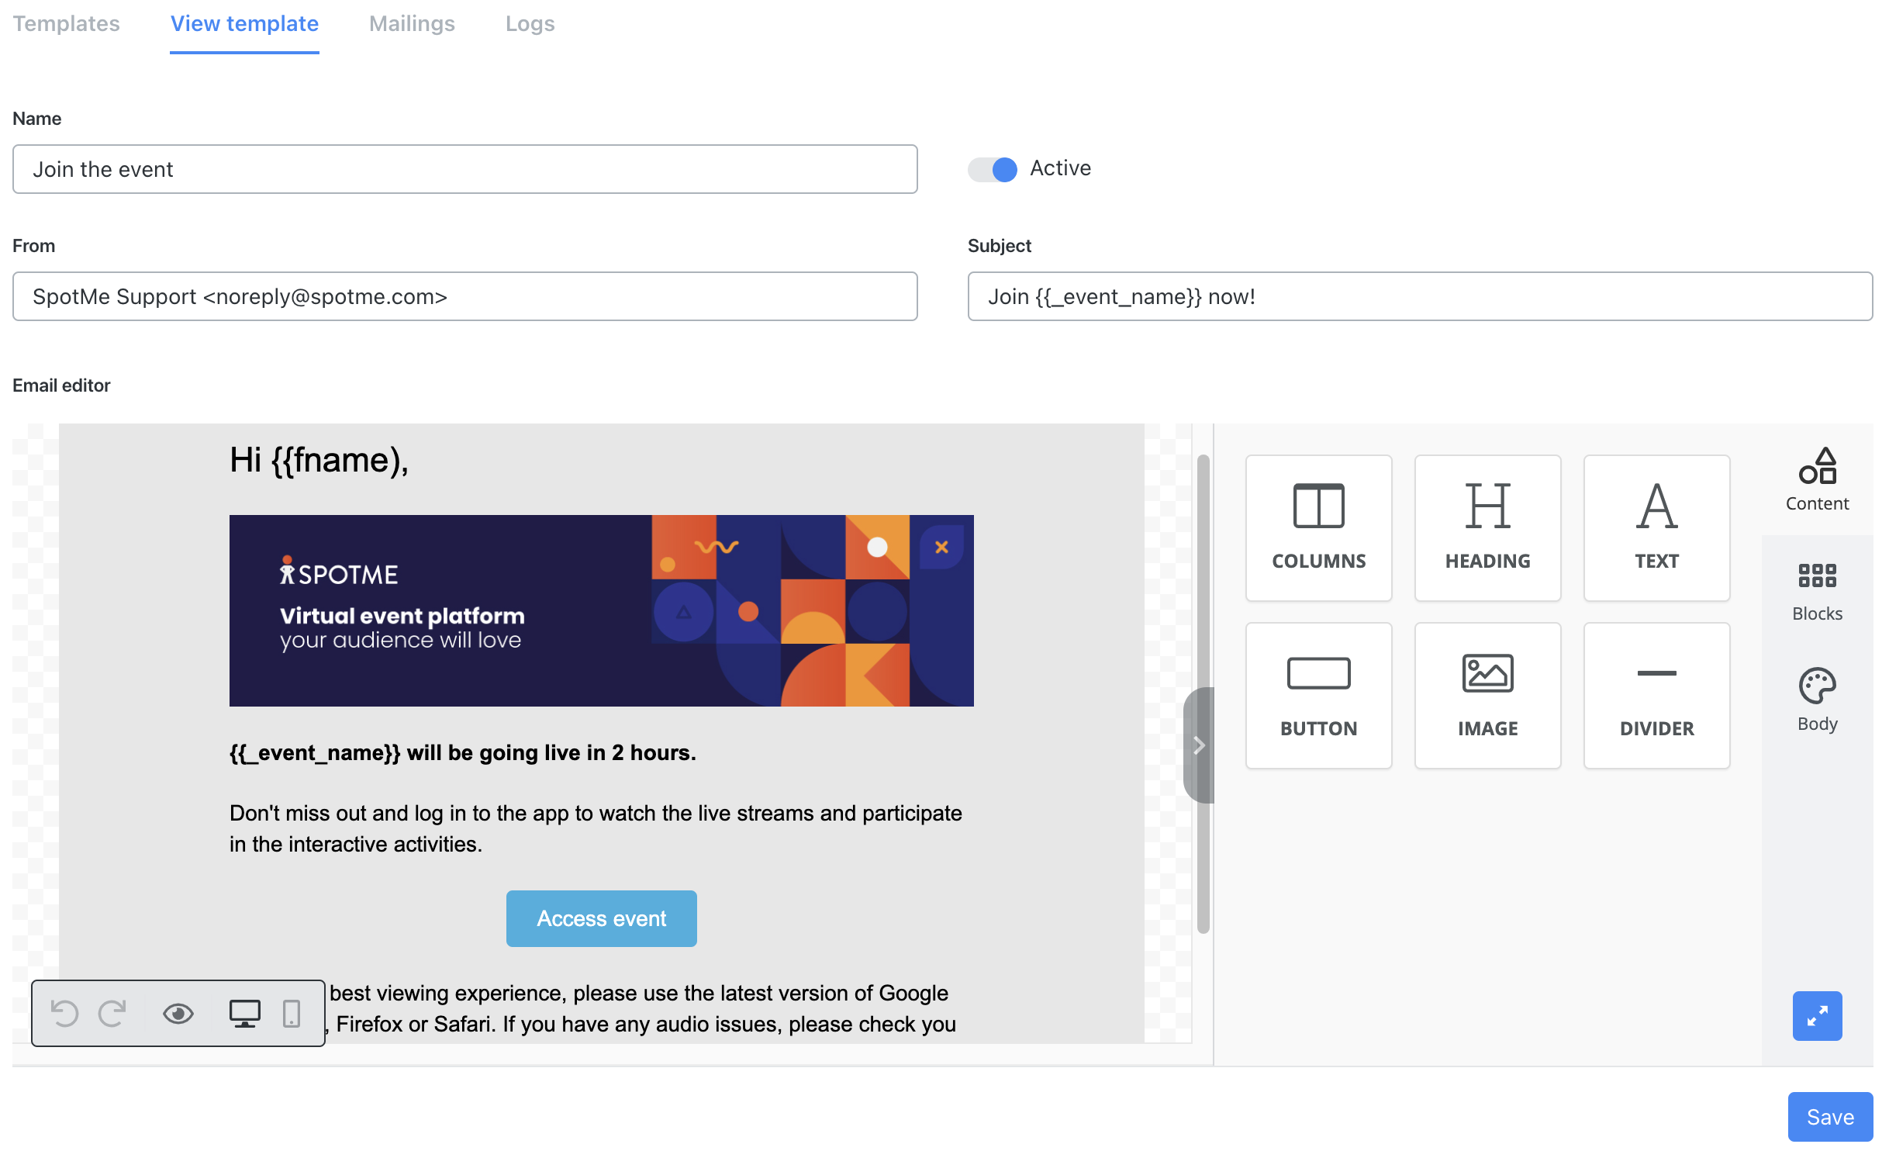Click the bold going live text
The height and width of the screenshot is (1151, 1889).
pos(463,752)
